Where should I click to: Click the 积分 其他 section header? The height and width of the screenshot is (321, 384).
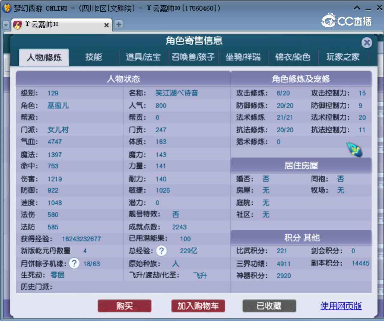[301, 238]
